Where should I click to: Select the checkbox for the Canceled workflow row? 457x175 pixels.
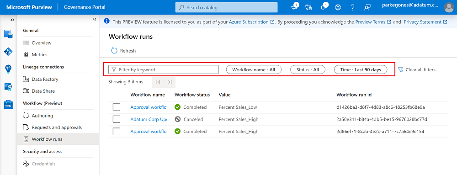pos(117,119)
